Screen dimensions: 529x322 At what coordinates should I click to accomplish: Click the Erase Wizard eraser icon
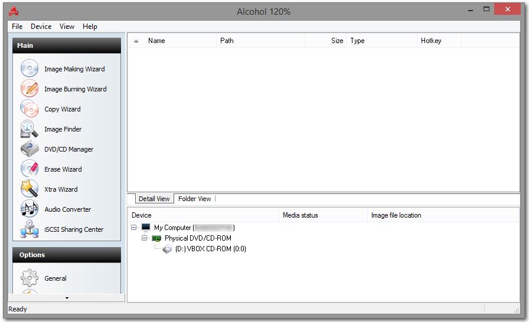point(30,169)
